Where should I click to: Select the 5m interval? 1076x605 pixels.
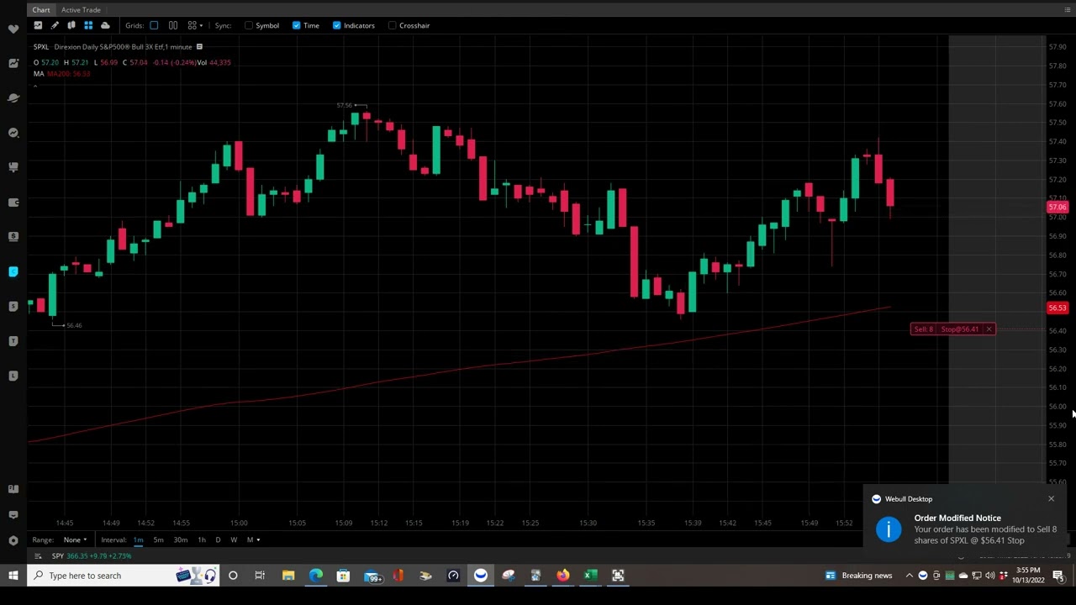(158, 539)
